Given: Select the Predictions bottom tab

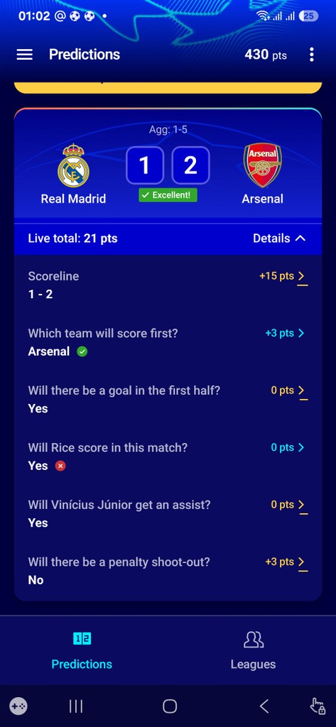Looking at the screenshot, I should (82, 650).
